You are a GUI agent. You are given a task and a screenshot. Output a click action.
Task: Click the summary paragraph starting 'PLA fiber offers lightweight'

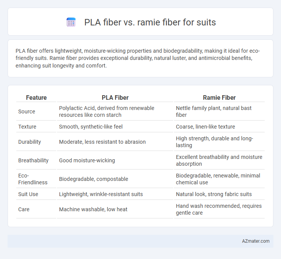click(x=137, y=58)
